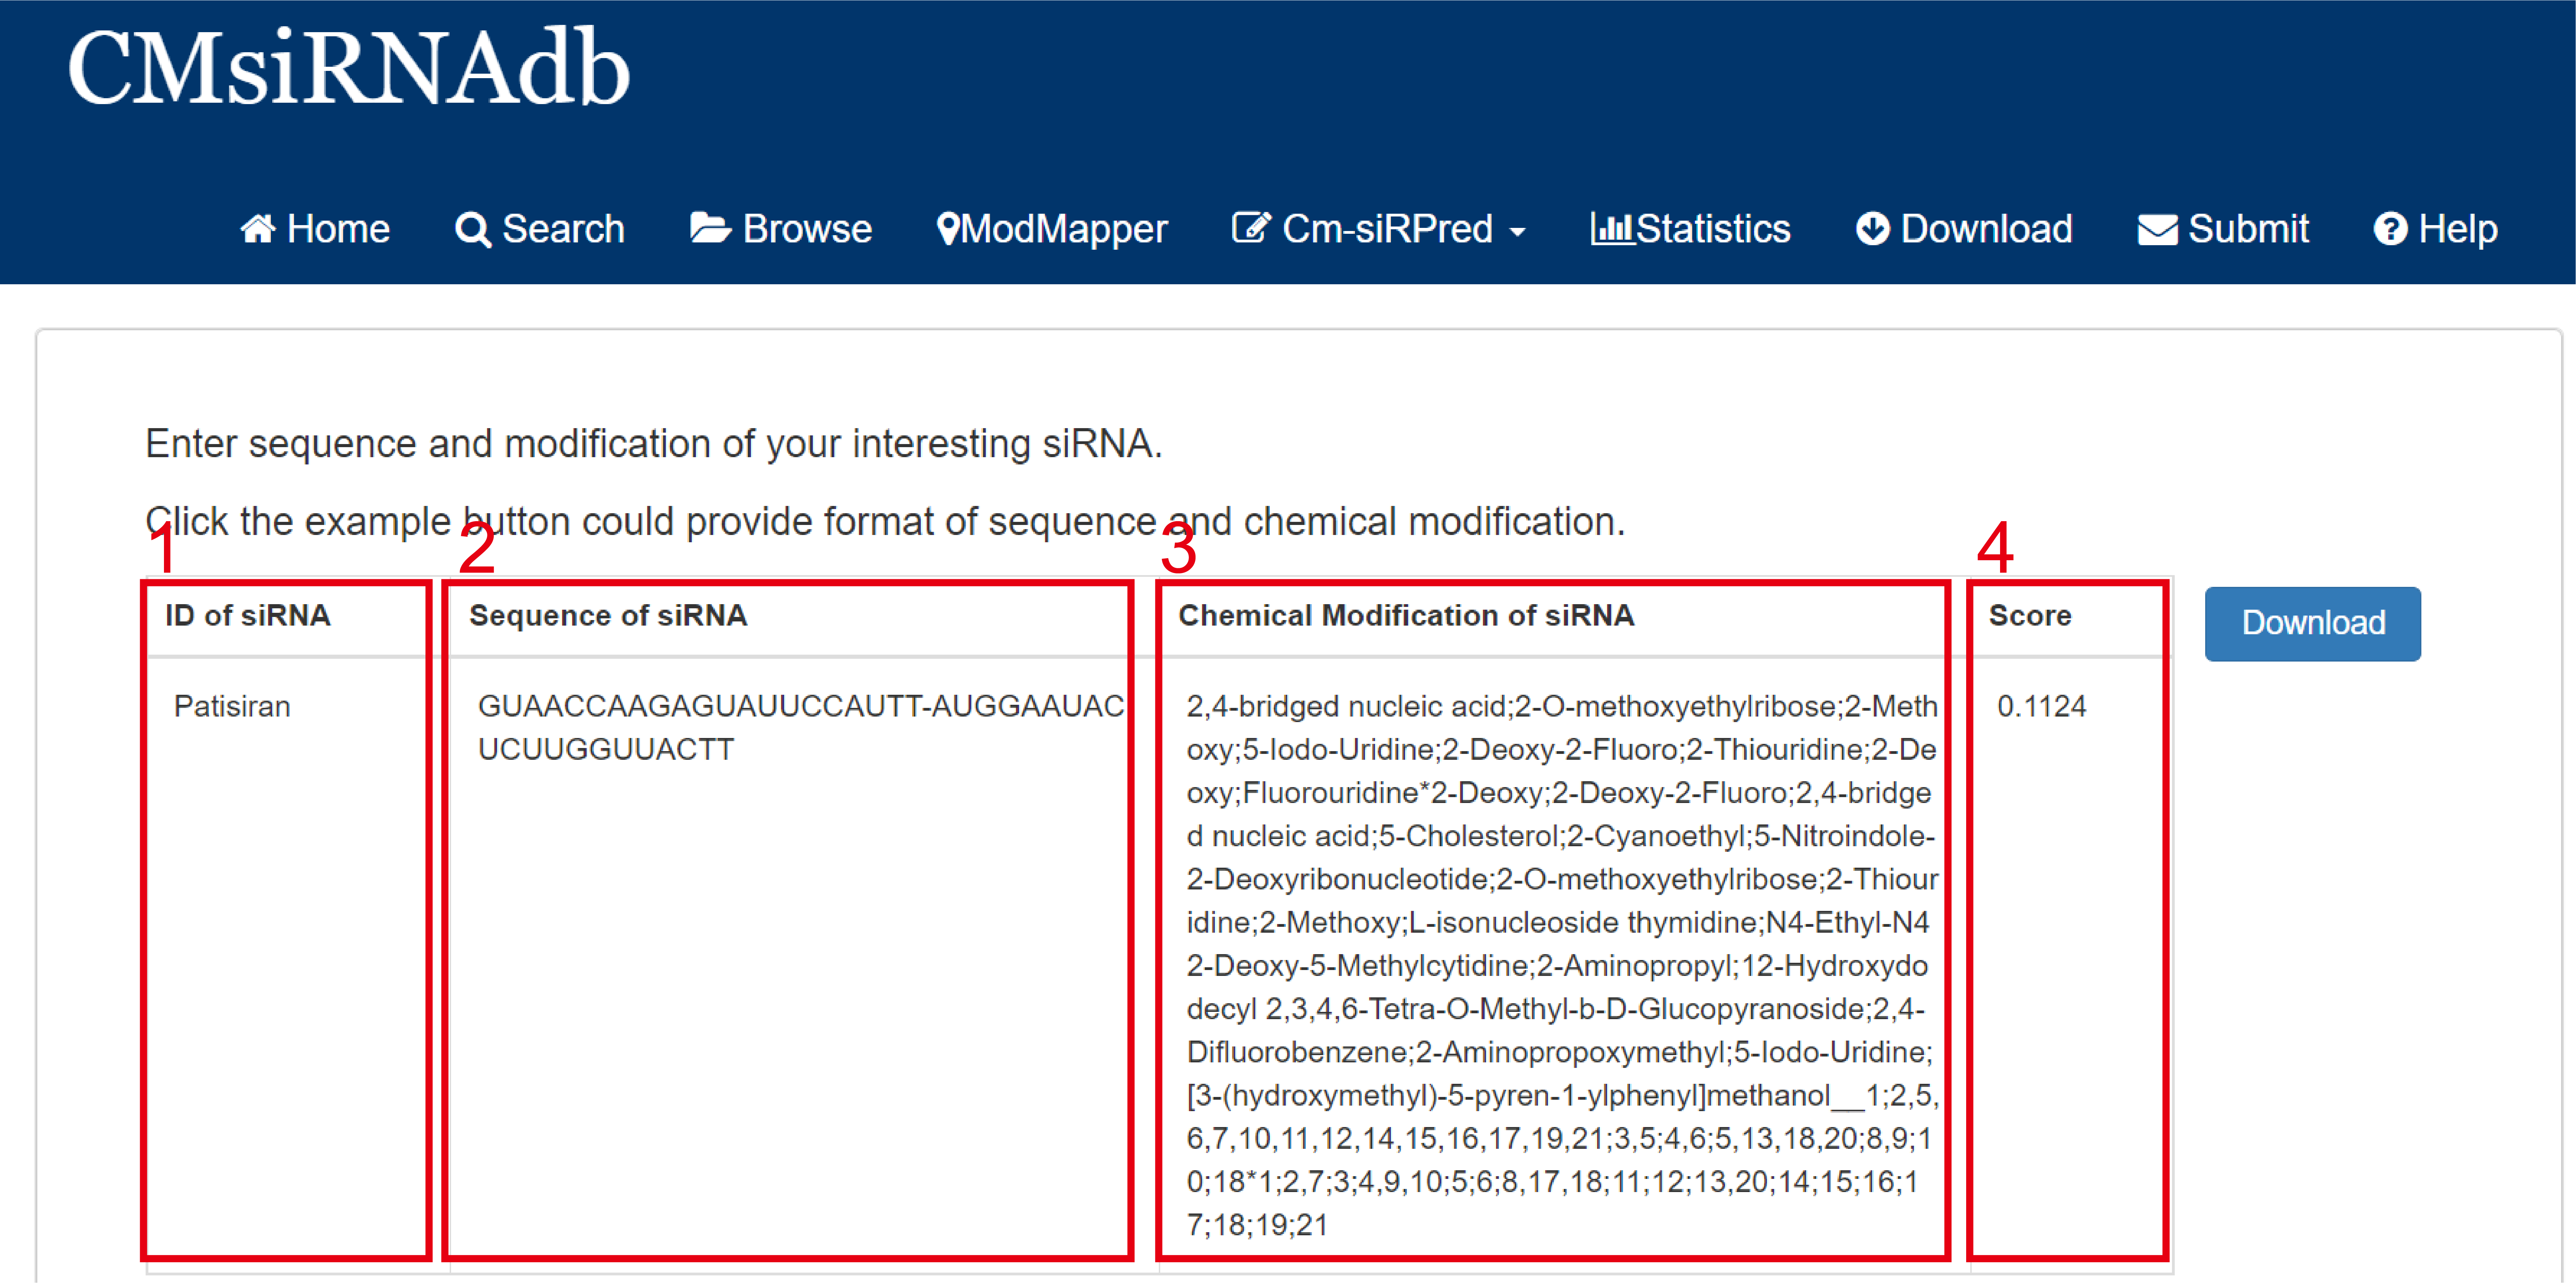Open the Statistics menu item

[x=1712, y=229]
